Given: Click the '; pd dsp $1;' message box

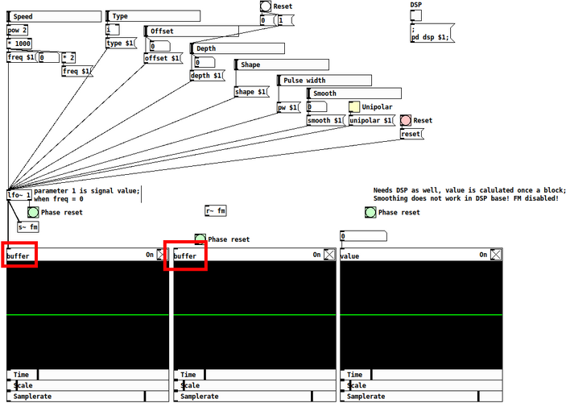Looking at the screenshot, I should 432,33.
